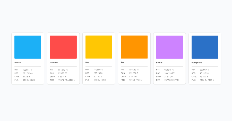
Task: Select the Beetle purple swatch
Action: 170,47
